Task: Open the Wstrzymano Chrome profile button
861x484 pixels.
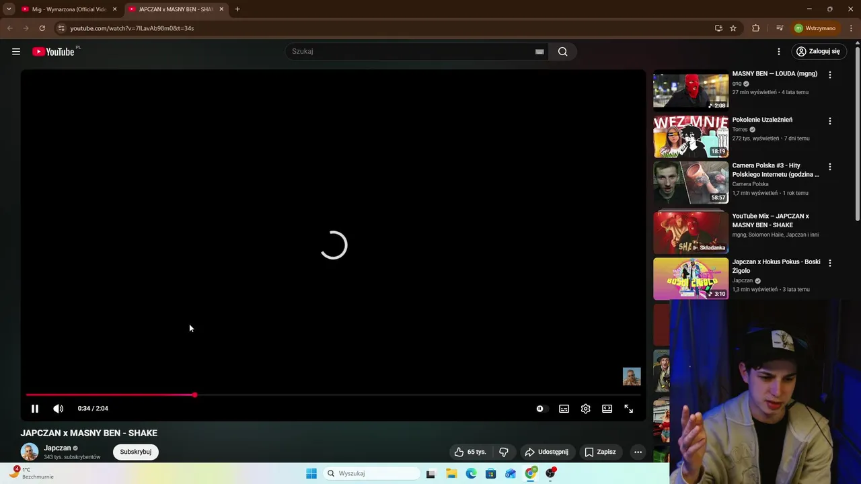Action: 815,28
